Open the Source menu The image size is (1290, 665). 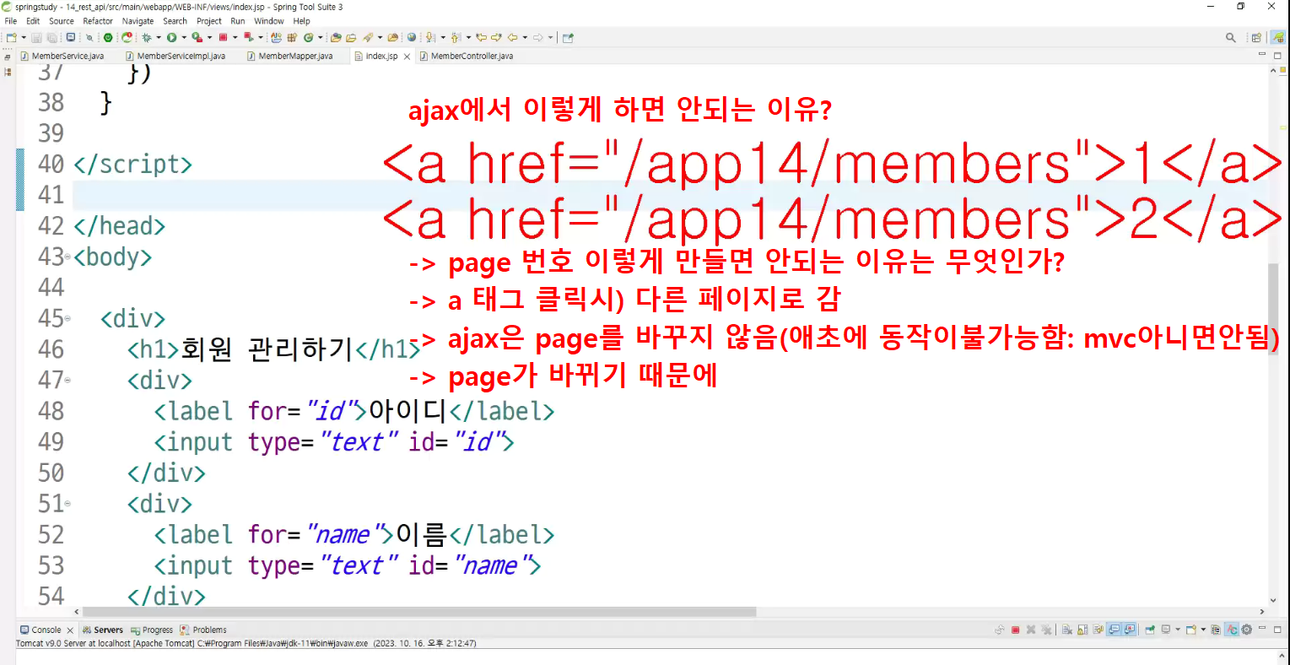[62, 21]
